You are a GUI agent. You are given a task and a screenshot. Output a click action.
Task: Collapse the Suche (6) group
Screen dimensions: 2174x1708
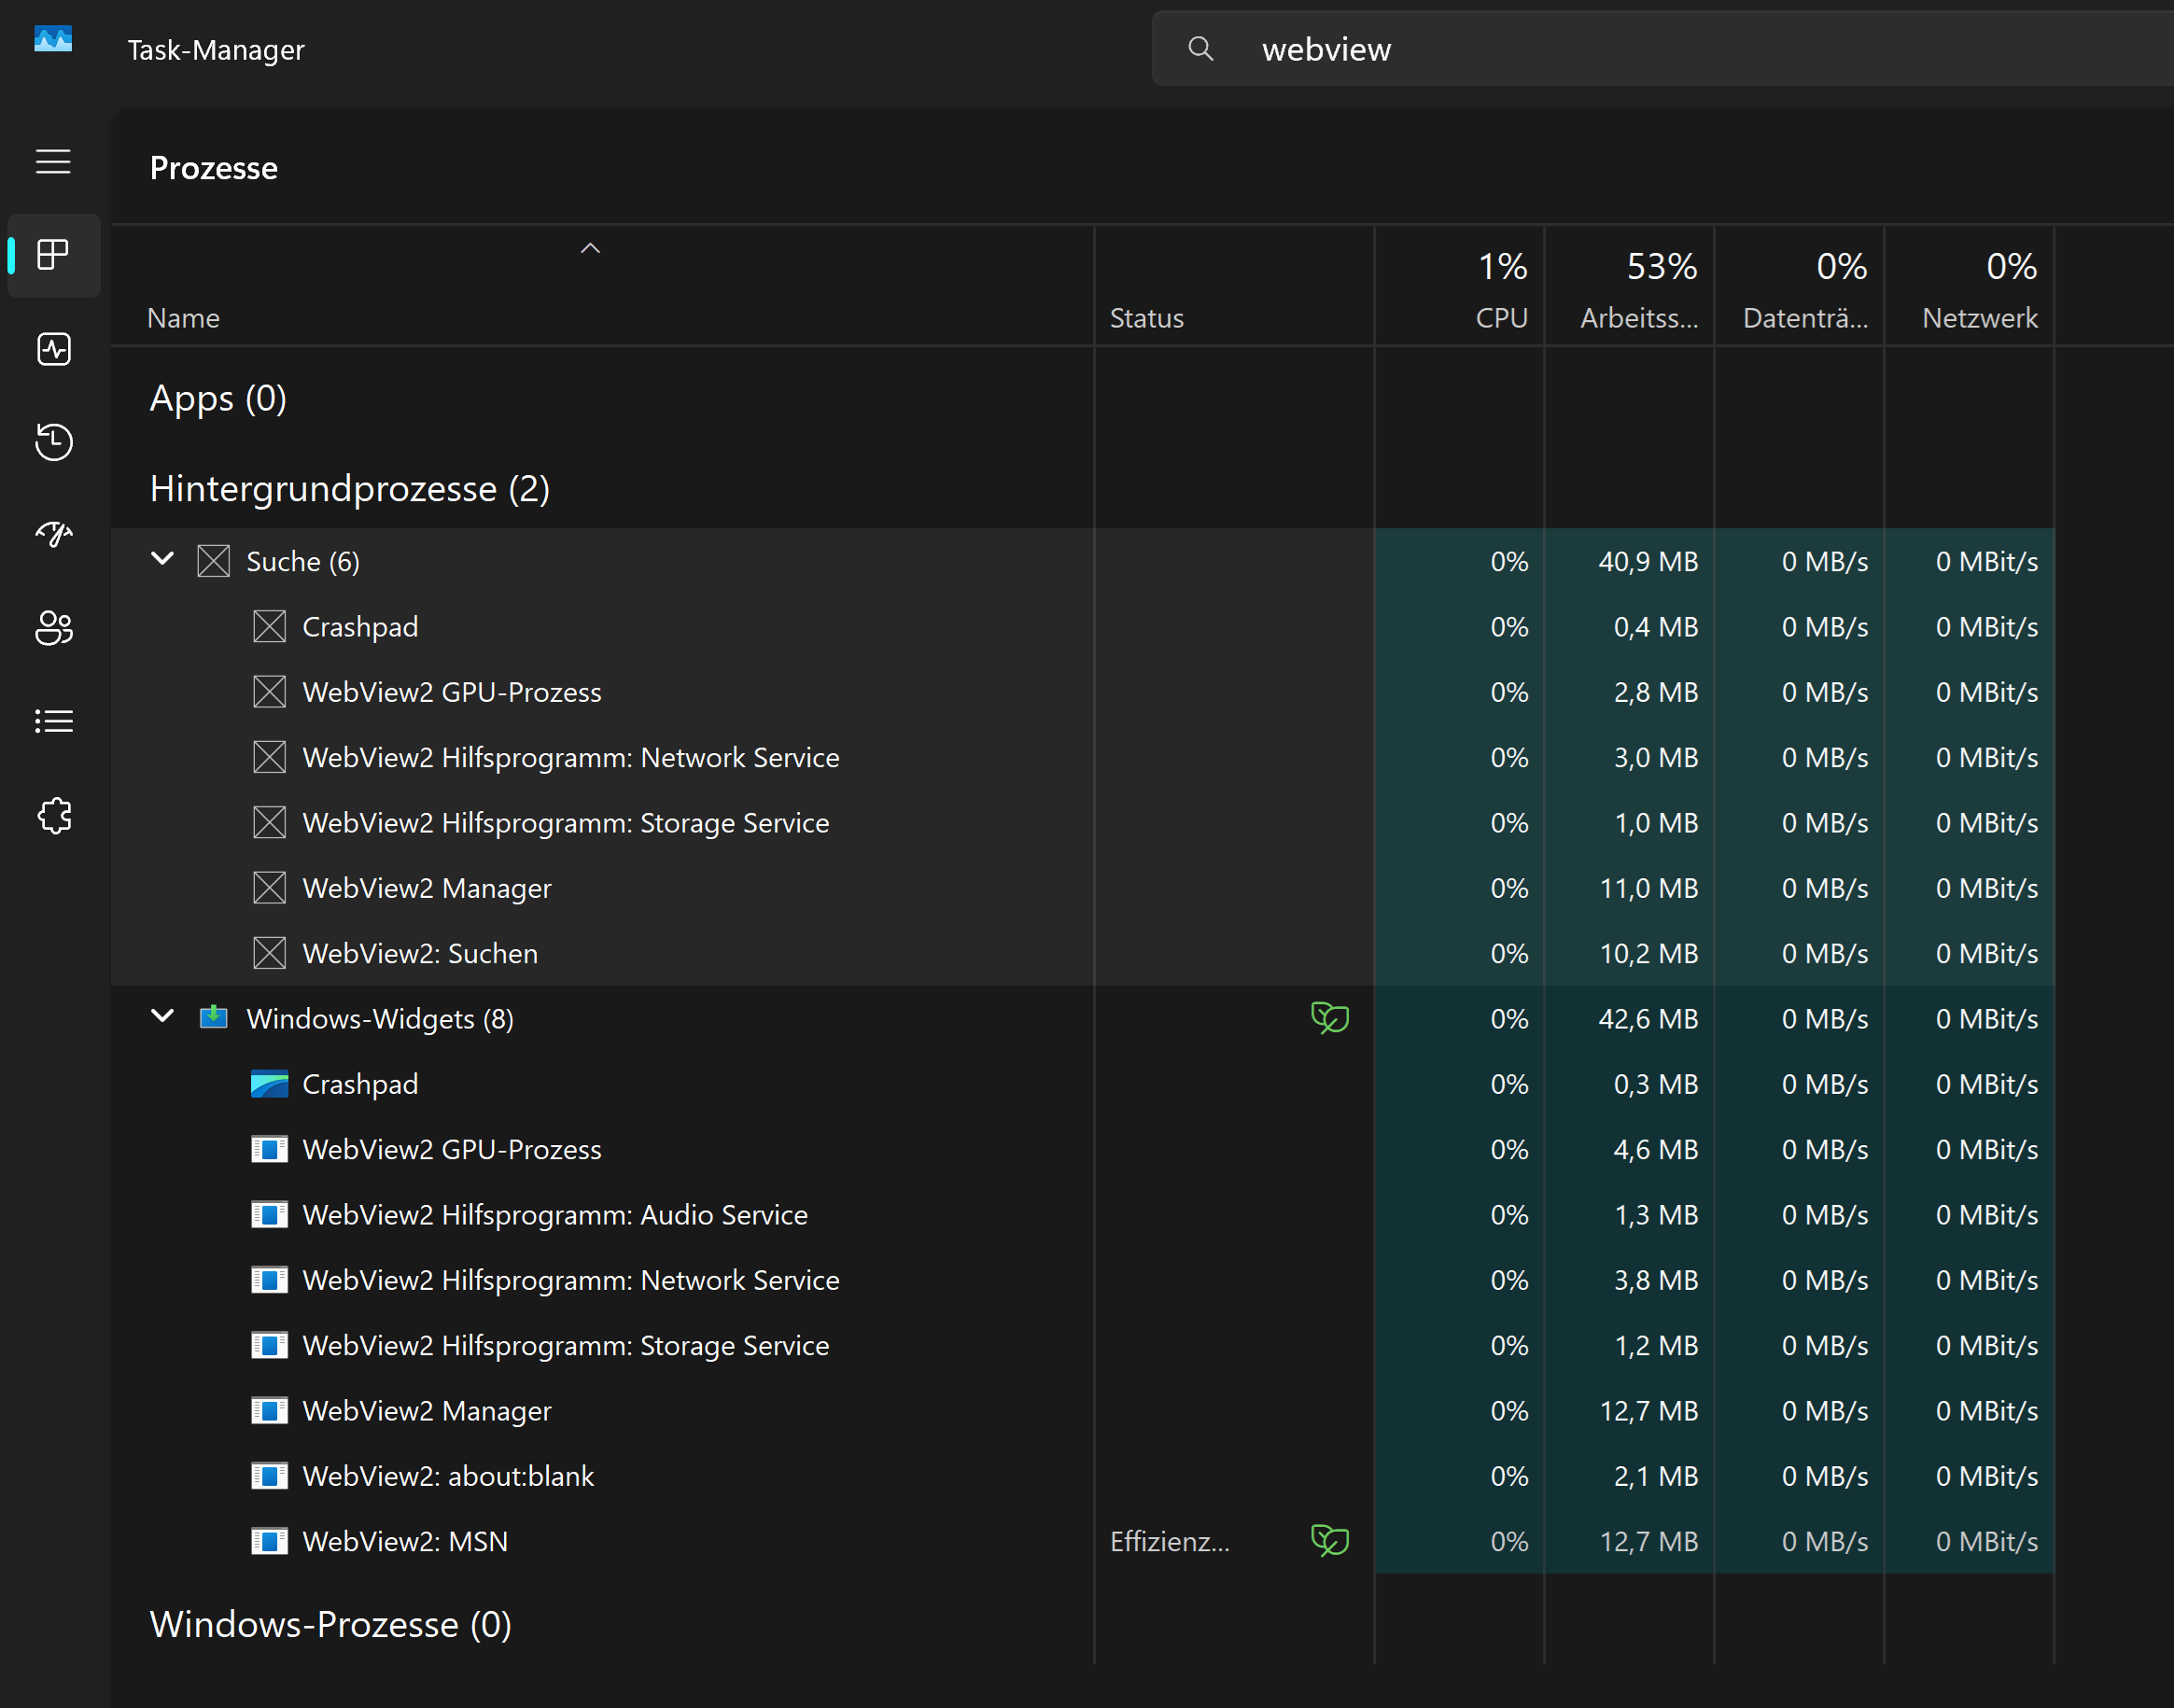tap(162, 559)
